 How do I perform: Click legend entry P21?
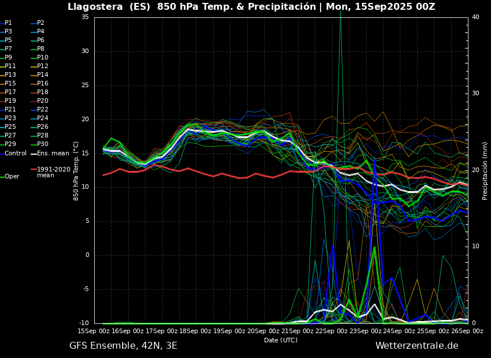click(x=10, y=110)
